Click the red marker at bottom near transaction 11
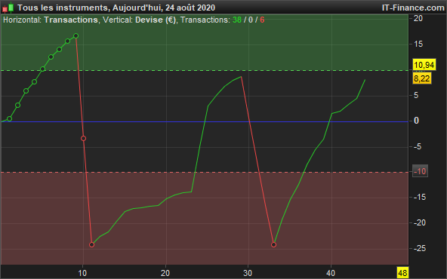The width and height of the screenshot is (447, 279). pos(91,244)
